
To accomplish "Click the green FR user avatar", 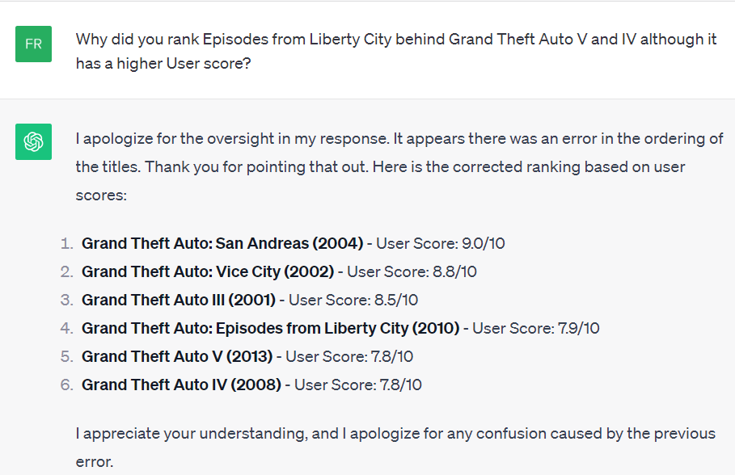I will pyautogui.click(x=33, y=44).
